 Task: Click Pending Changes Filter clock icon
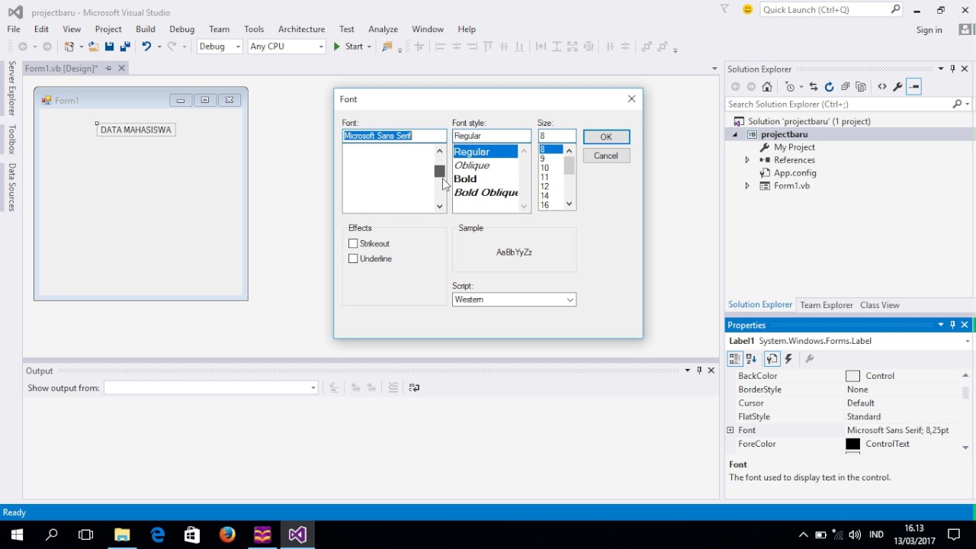(x=790, y=87)
